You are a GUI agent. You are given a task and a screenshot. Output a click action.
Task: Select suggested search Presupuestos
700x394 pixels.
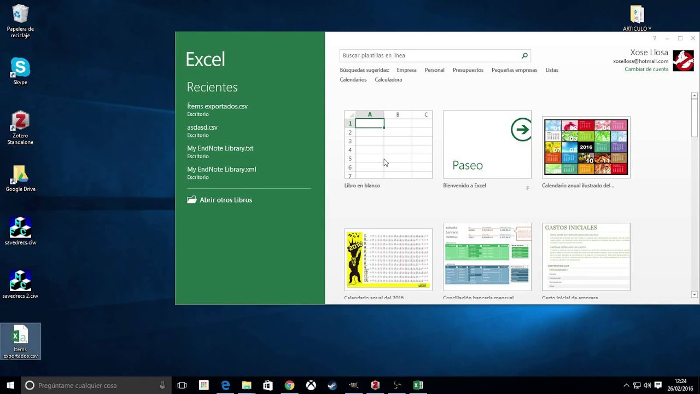pyautogui.click(x=468, y=70)
